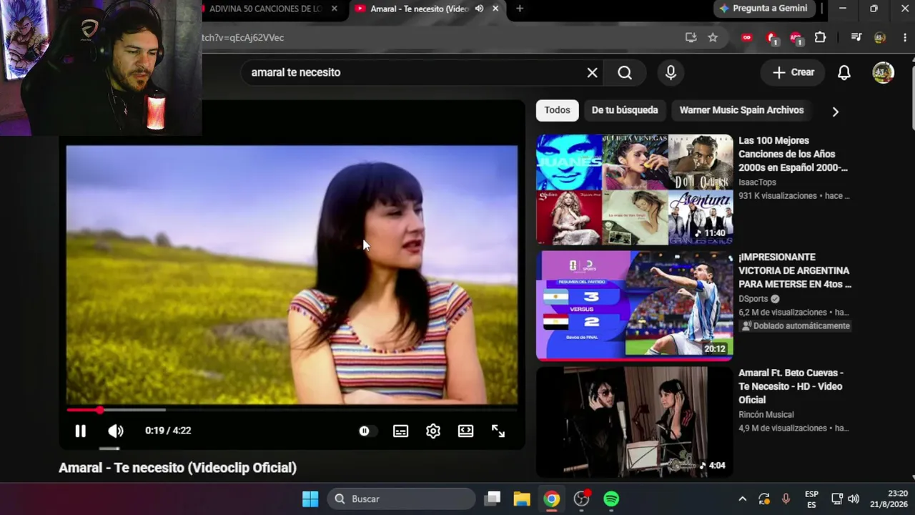Click the YouTube search magnifier button

[625, 72]
